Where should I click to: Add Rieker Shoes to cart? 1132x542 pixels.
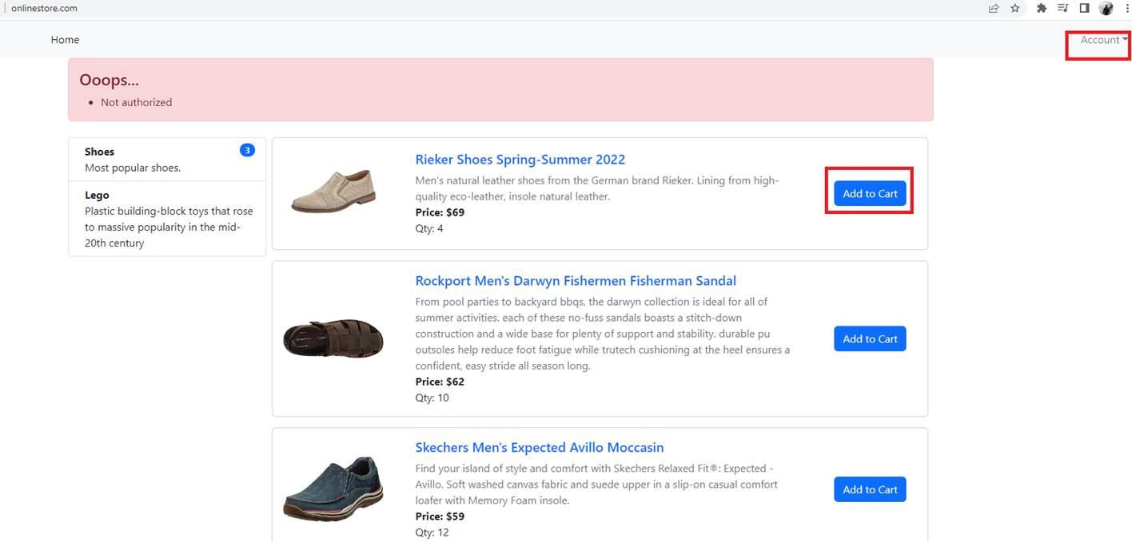coord(870,194)
